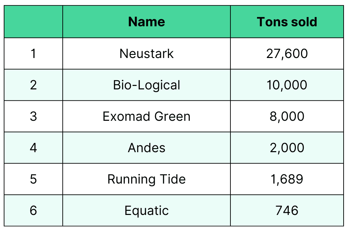The image size is (347, 232).
Task: Click the Running Tide name cell
Action: pyautogui.click(x=147, y=179)
